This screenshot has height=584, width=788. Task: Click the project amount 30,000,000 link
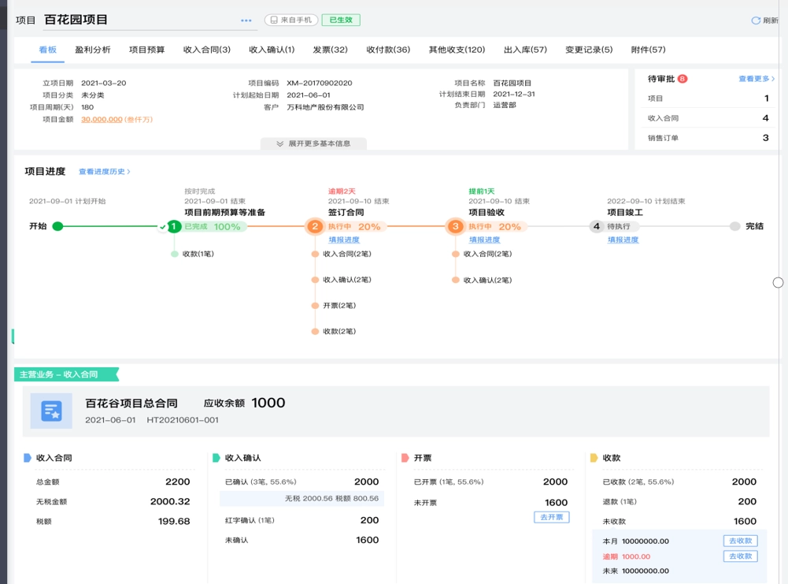pyautogui.click(x=102, y=119)
